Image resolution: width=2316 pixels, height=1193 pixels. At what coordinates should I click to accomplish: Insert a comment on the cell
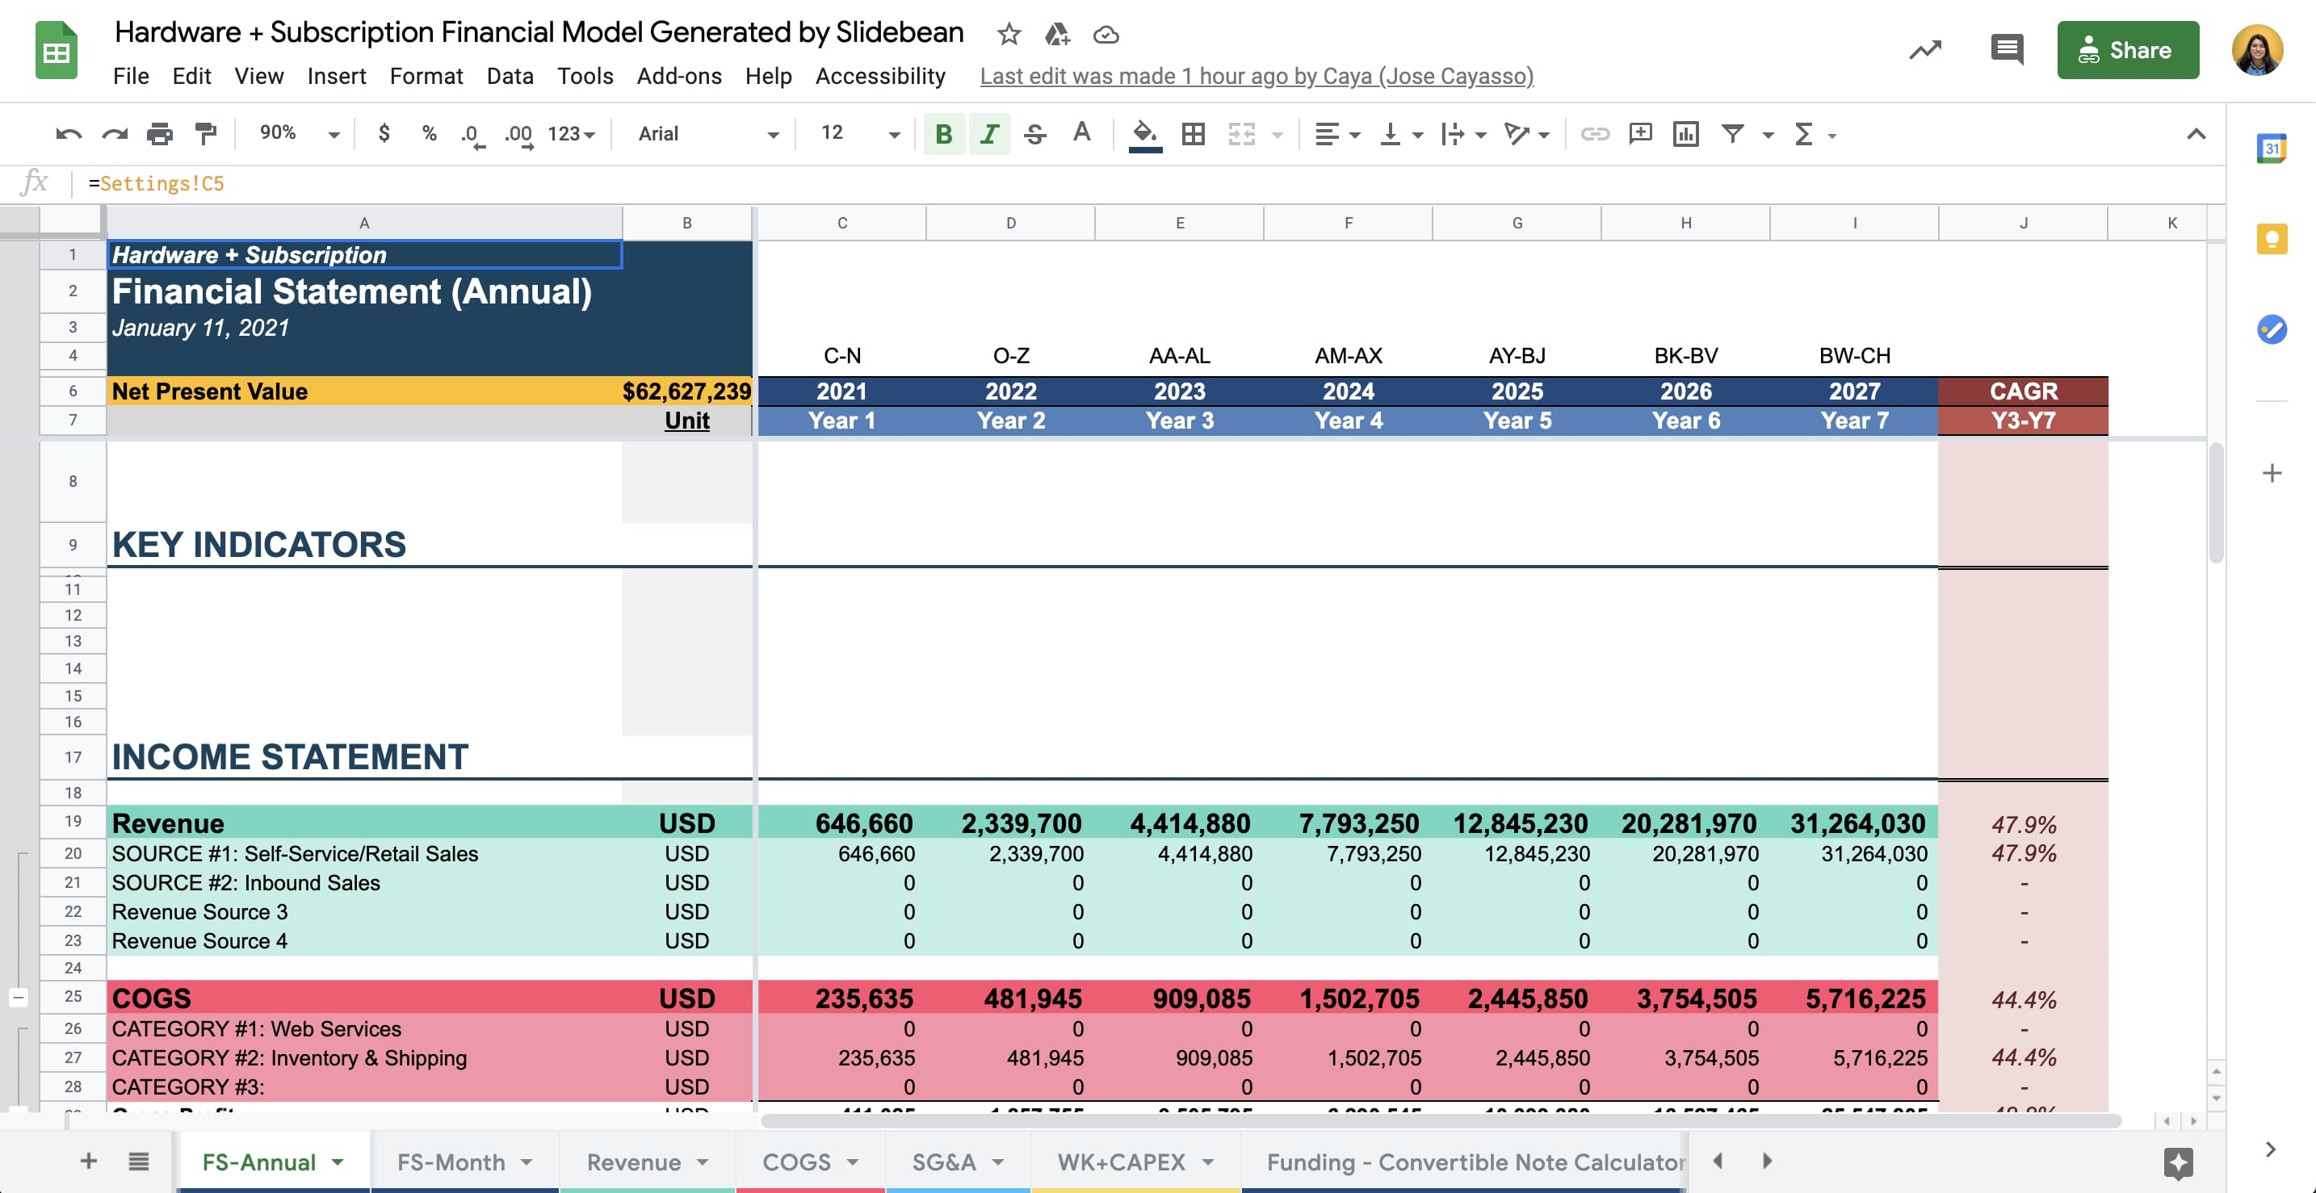[x=1642, y=133]
